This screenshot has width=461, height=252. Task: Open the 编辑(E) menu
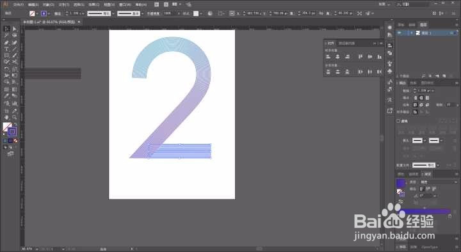tap(33, 4)
